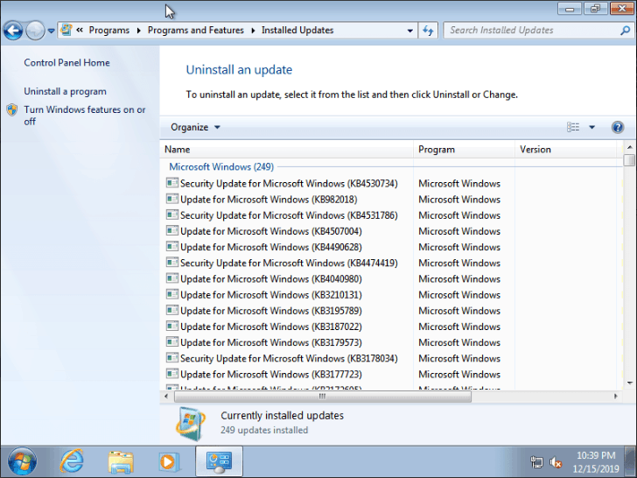The image size is (637, 478).
Task: Open the Windows Start orb
Action: pos(23,461)
